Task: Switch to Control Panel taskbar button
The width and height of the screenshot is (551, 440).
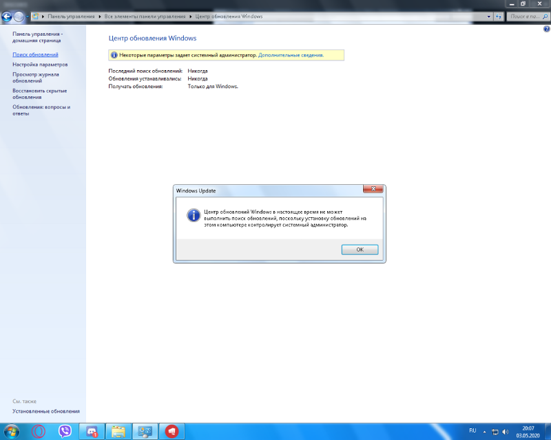Action: pyautogui.click(x=145, y=432)
